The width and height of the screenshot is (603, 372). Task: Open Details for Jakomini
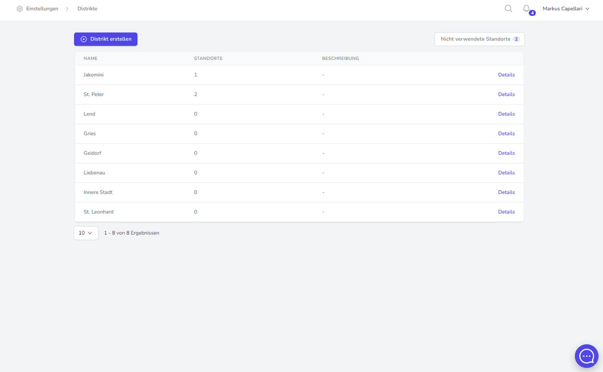click(506, 75)
